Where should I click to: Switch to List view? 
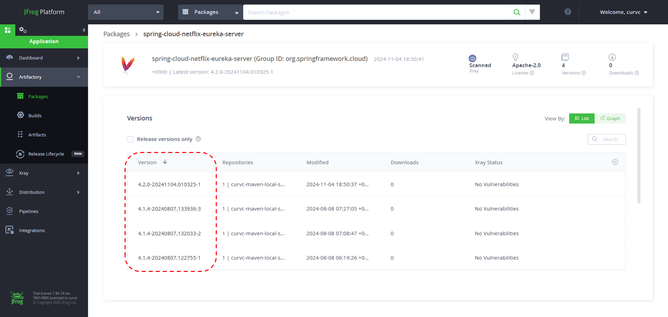coord(581,119)
